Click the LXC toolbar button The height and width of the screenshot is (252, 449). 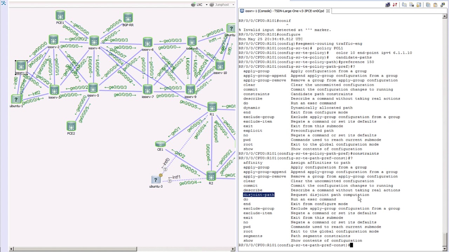click(x=197, y=5)
